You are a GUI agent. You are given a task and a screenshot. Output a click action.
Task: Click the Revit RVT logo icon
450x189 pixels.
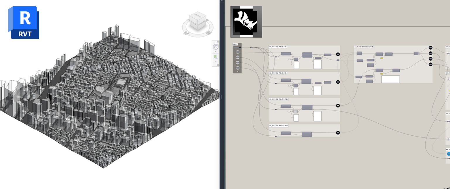23,23
